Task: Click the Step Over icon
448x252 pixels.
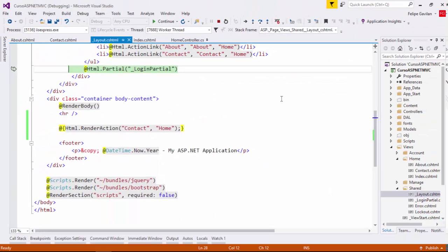Action: click(x=260, y=21)
